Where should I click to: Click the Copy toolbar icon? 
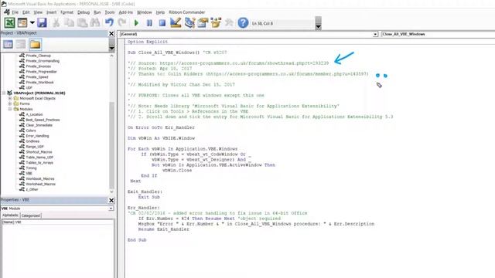coord(69,22)
